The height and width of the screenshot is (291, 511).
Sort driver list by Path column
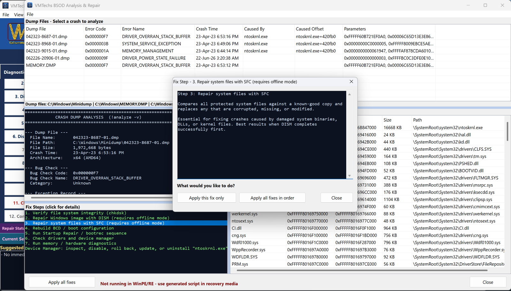point(458,120)
